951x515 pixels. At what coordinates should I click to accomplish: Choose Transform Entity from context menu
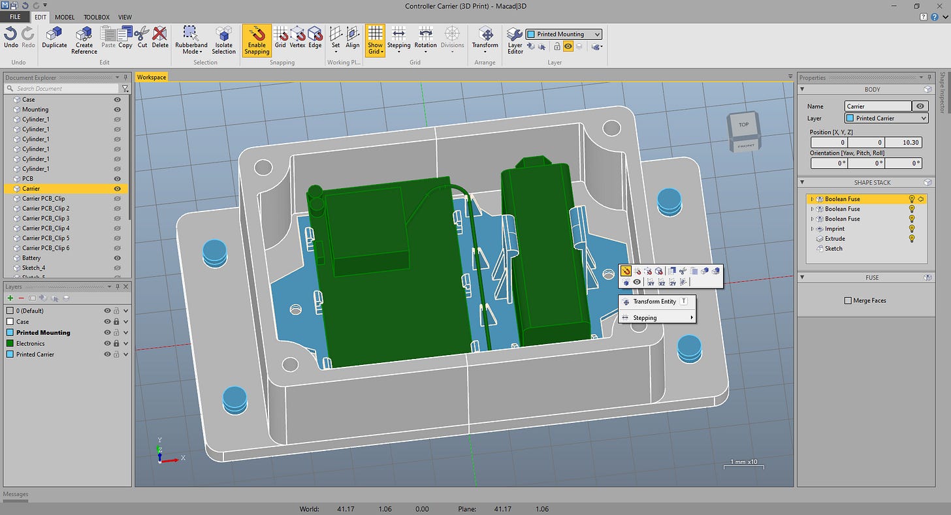[x=654, y=302]
